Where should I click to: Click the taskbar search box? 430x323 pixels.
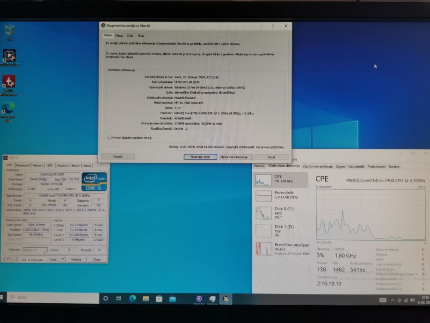pyautogui.click(x=53, y=297)
